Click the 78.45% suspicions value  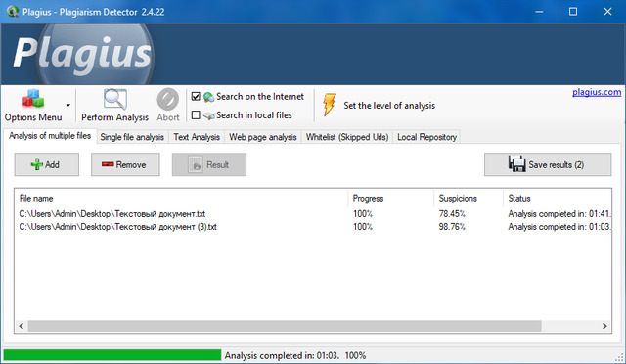(x=452, y=214)
